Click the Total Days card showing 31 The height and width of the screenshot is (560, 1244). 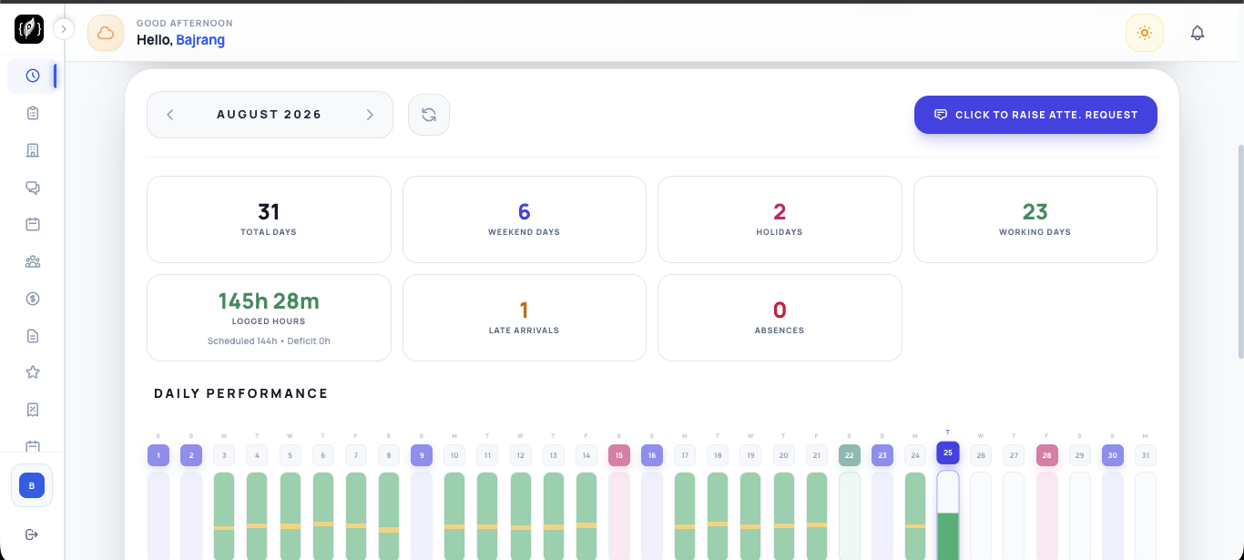coord(269,219)
